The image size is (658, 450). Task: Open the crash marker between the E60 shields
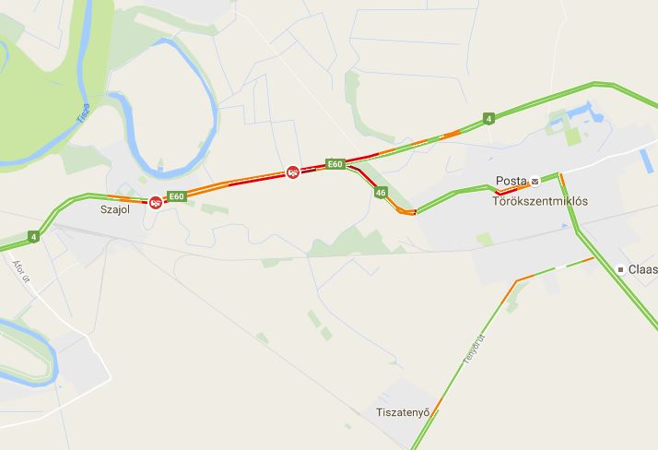(293, 172)
